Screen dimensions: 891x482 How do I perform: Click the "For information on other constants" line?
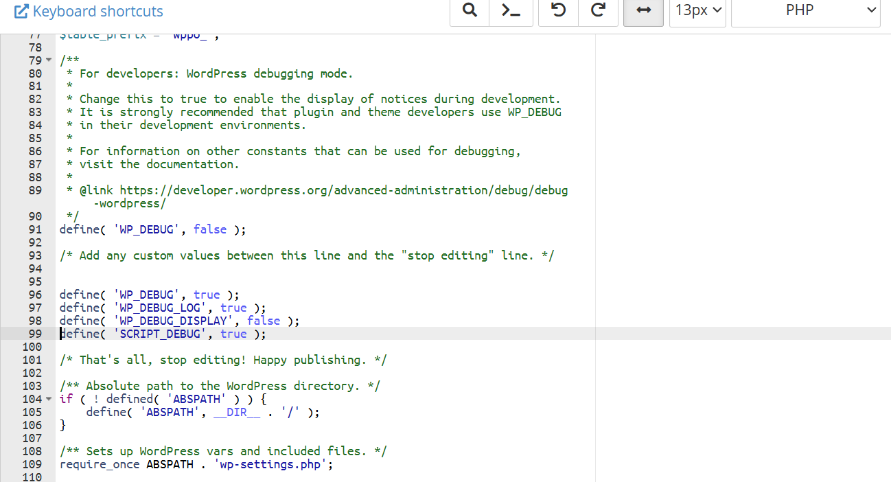[x=294, y=151]
